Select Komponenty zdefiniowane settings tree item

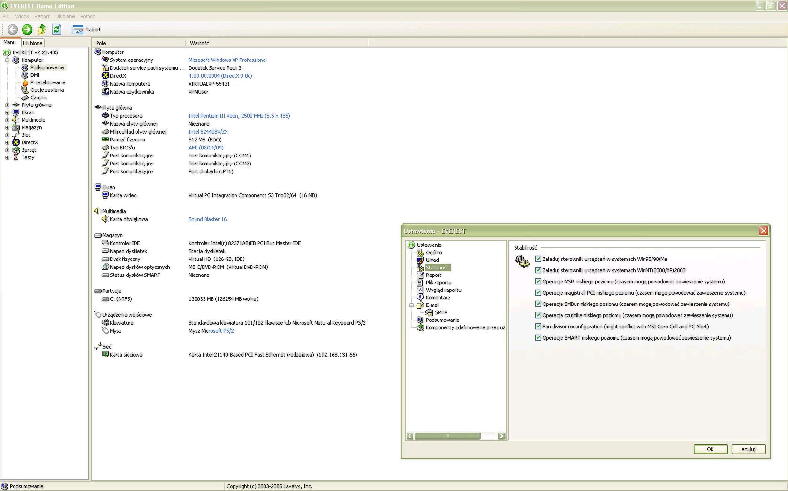pos(465,327)
